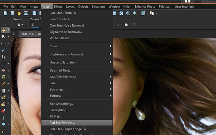Image resolution: width=216 pixels, height=135 pixels.
Task: Open the Paste icon dropdown arrow
Action: pyautogui.click(x=157, y=13)
